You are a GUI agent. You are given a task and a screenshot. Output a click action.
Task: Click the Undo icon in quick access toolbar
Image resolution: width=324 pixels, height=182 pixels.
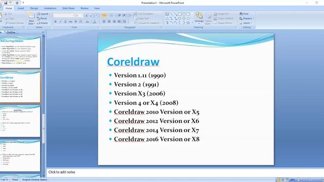click(10, 3)
